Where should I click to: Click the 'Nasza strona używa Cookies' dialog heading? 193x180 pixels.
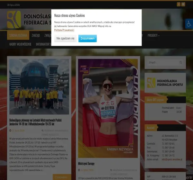(69, 15)
